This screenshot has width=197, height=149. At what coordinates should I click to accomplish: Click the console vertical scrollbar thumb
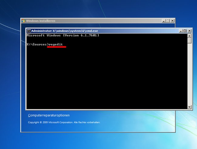[189, 41]
